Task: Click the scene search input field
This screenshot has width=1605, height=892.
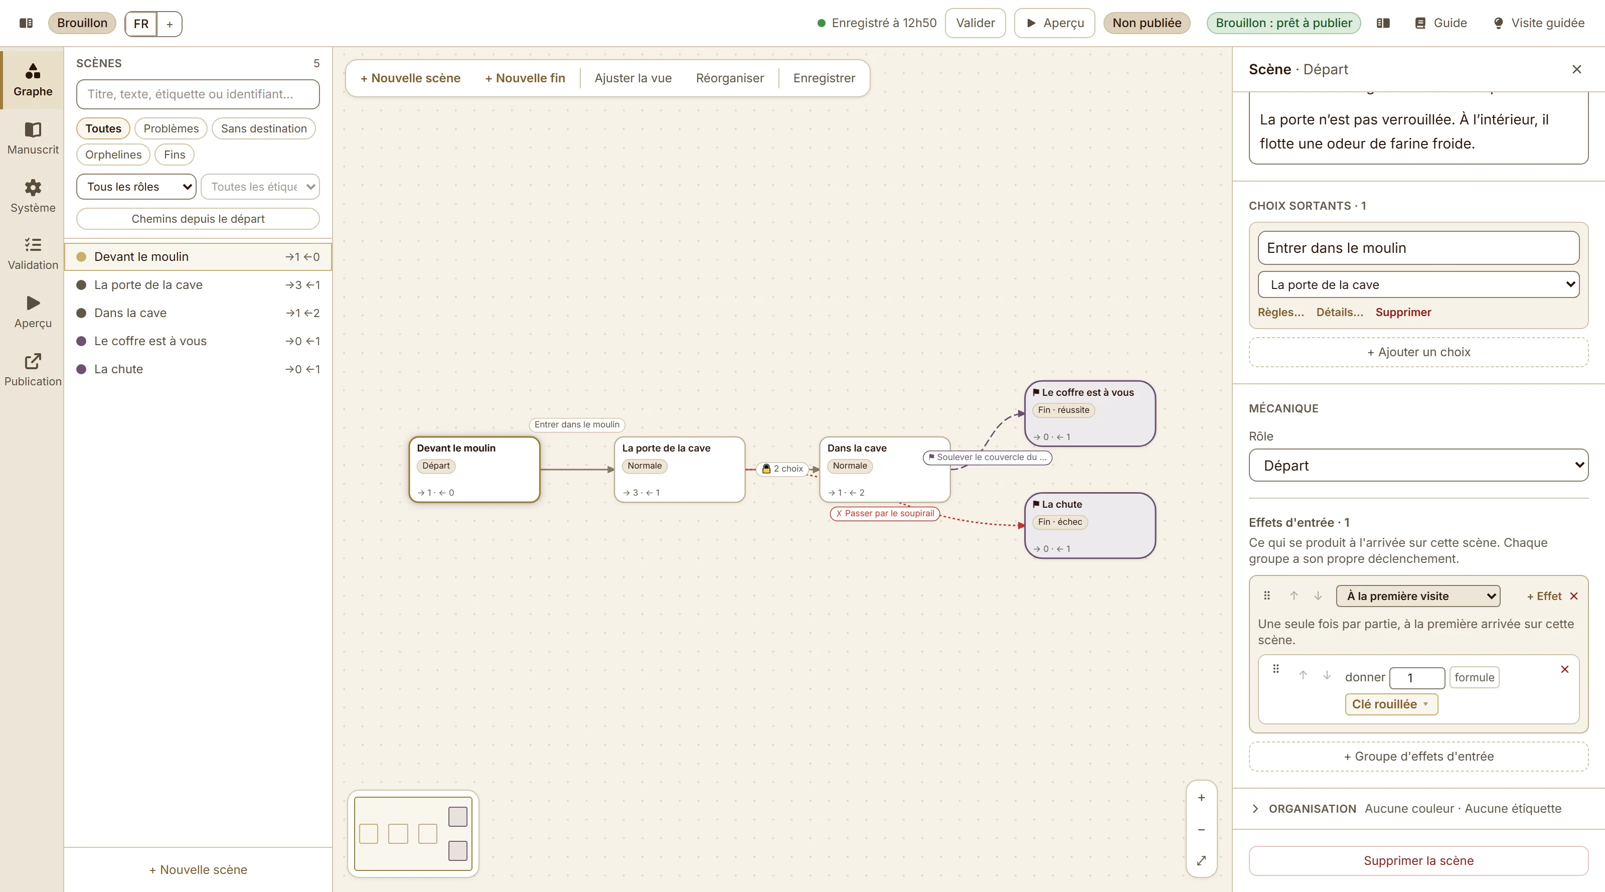Action: 198,94
